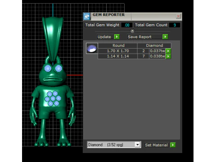This screenshot has height=162, width=216.
Task: Click green arrow next to Set Material
Action: coord(173,145)
